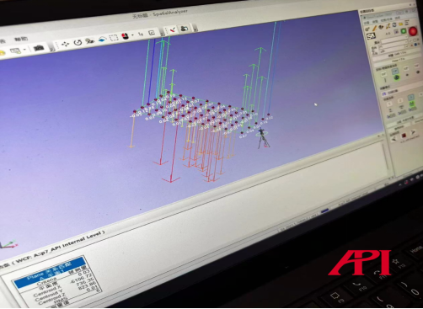The image size is (423, 309).
Task: Click the rotate view circular arrow icon
Action: click(78, 42)
